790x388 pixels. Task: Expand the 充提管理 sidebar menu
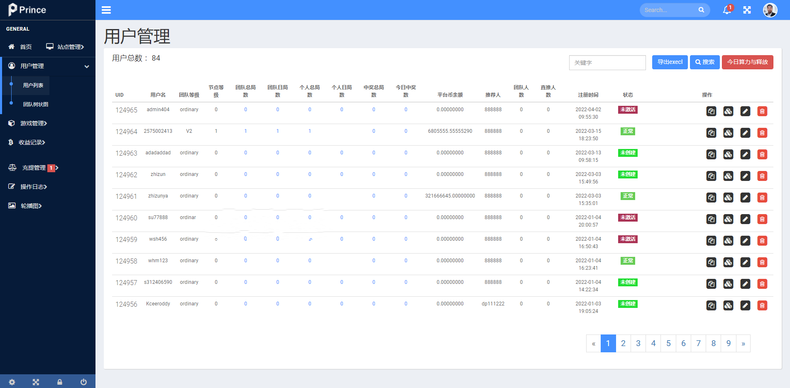[34, 168]
